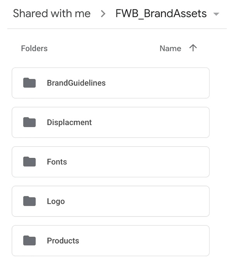Click the Folders section header
The image size is (233, 267).
coord(34,49)
